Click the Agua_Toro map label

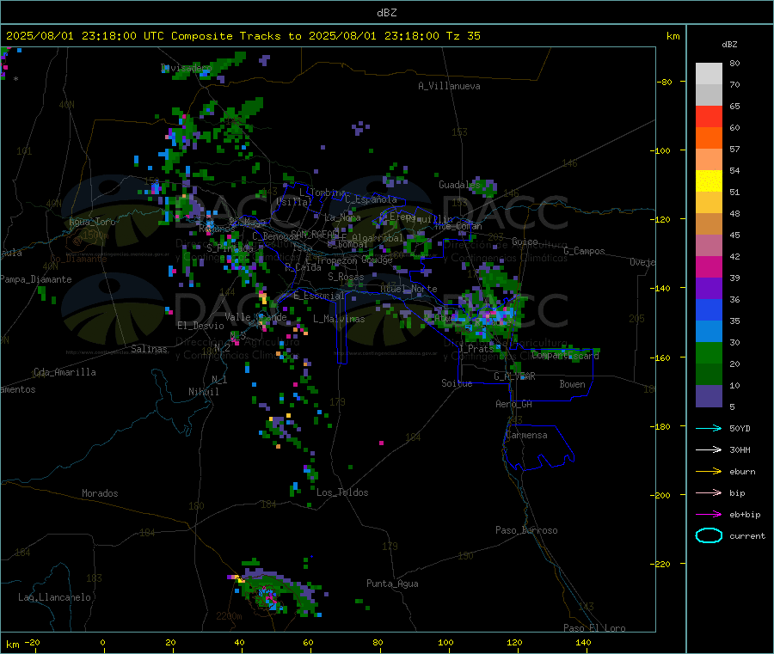92,222
